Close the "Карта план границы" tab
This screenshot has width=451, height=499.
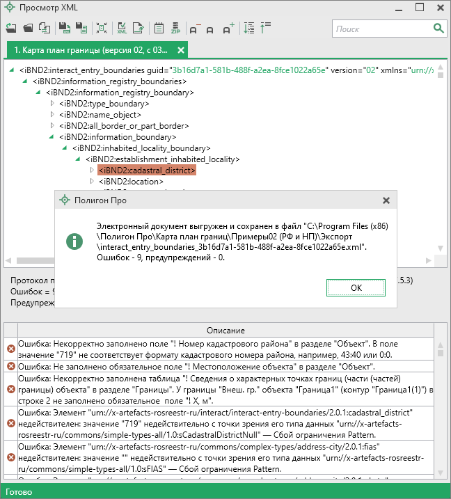click(181, 50)
